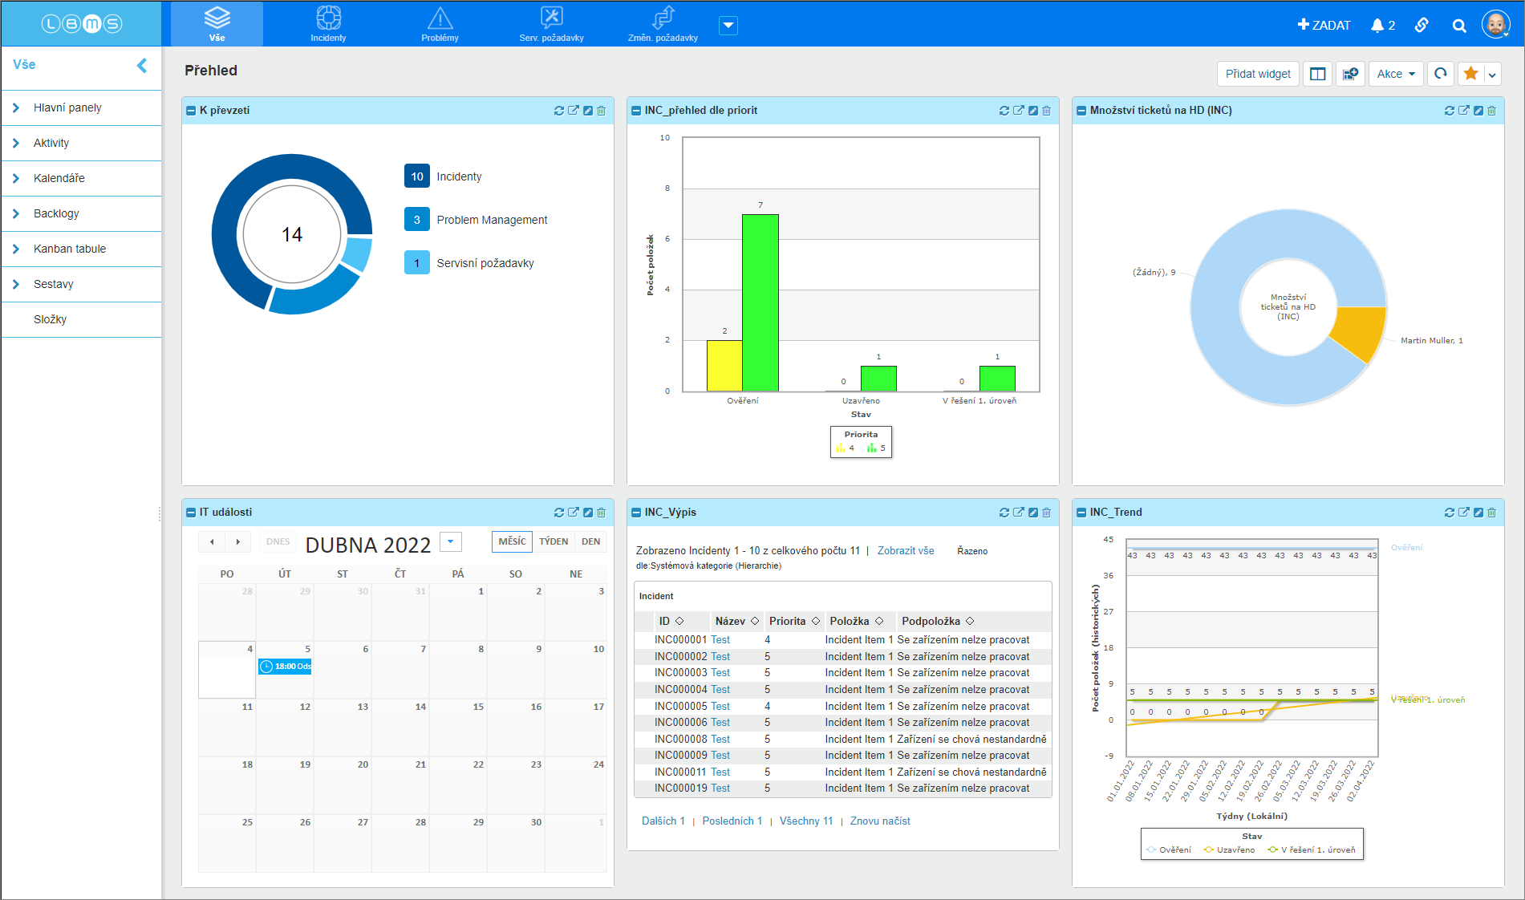1525x900 pixels.
Task: Open K převzetí widget in new window
Action: (x=574, y=111)
